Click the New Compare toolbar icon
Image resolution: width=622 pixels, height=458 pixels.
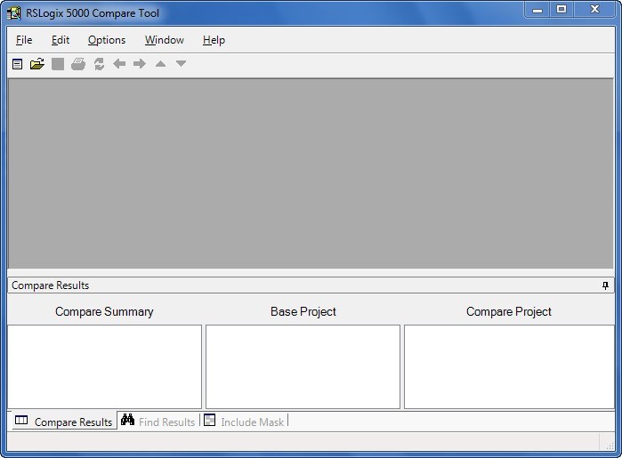17,64
